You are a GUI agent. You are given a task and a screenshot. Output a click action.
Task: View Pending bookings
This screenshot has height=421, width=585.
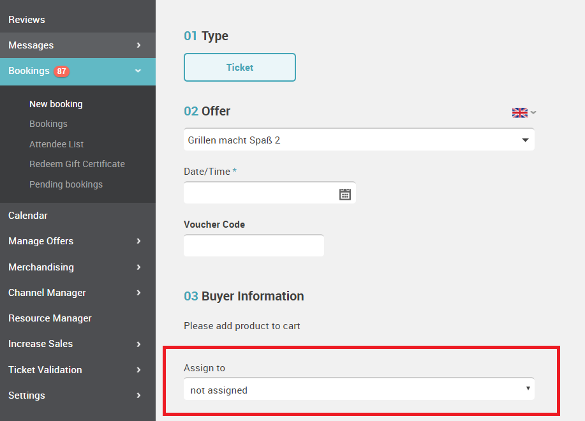[66, 184]
